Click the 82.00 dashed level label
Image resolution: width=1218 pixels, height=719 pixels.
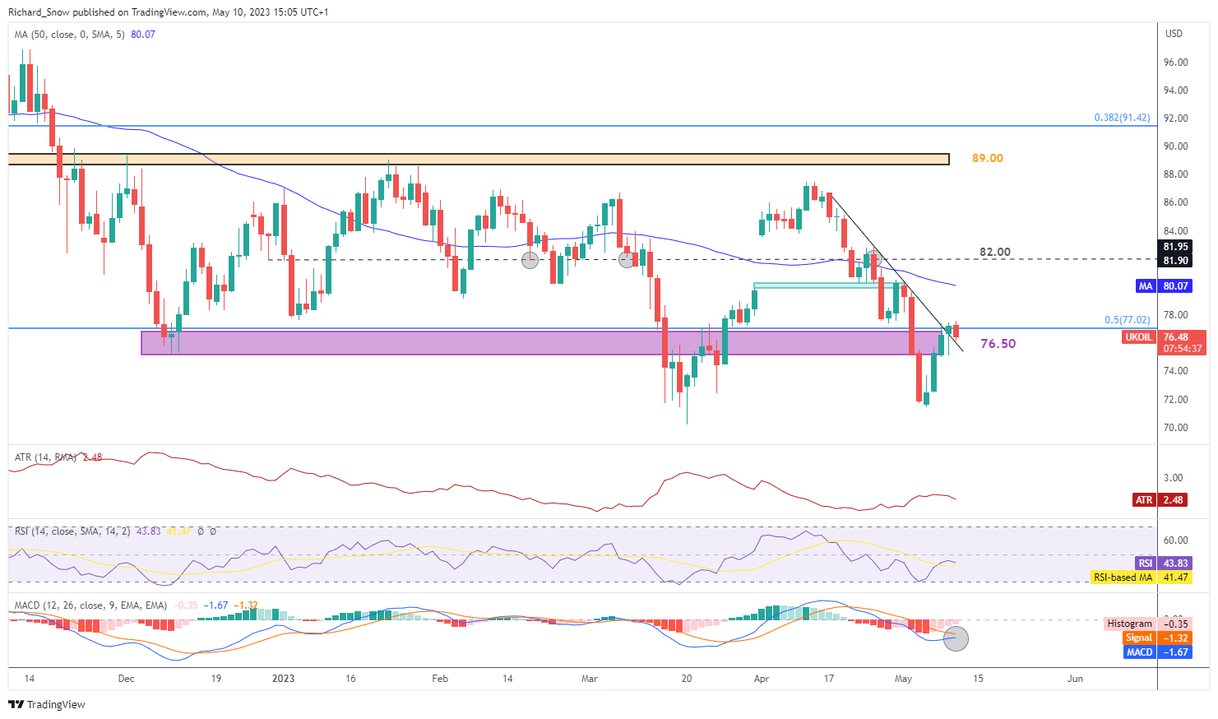pos(995,252)
